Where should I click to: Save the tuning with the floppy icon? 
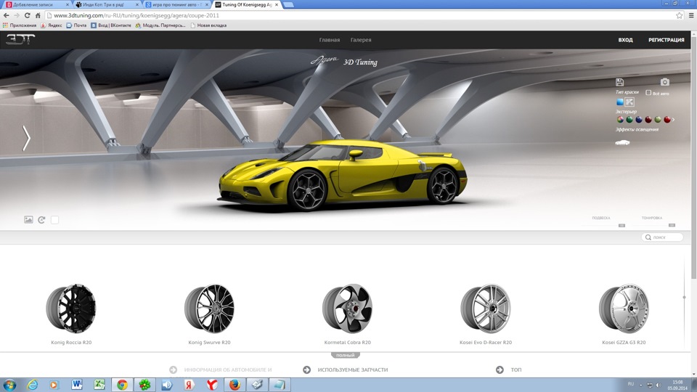coord(619,82)
